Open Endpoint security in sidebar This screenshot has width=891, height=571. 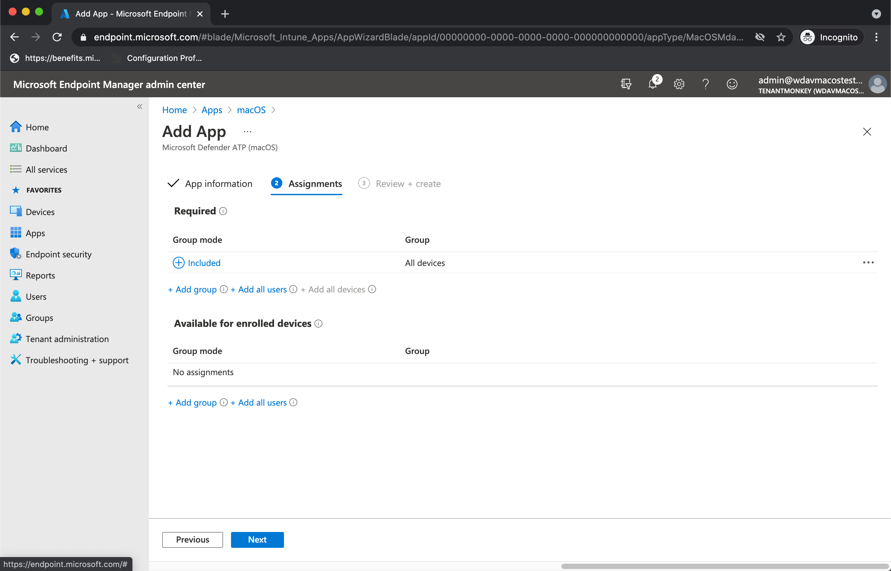(58, 254)
